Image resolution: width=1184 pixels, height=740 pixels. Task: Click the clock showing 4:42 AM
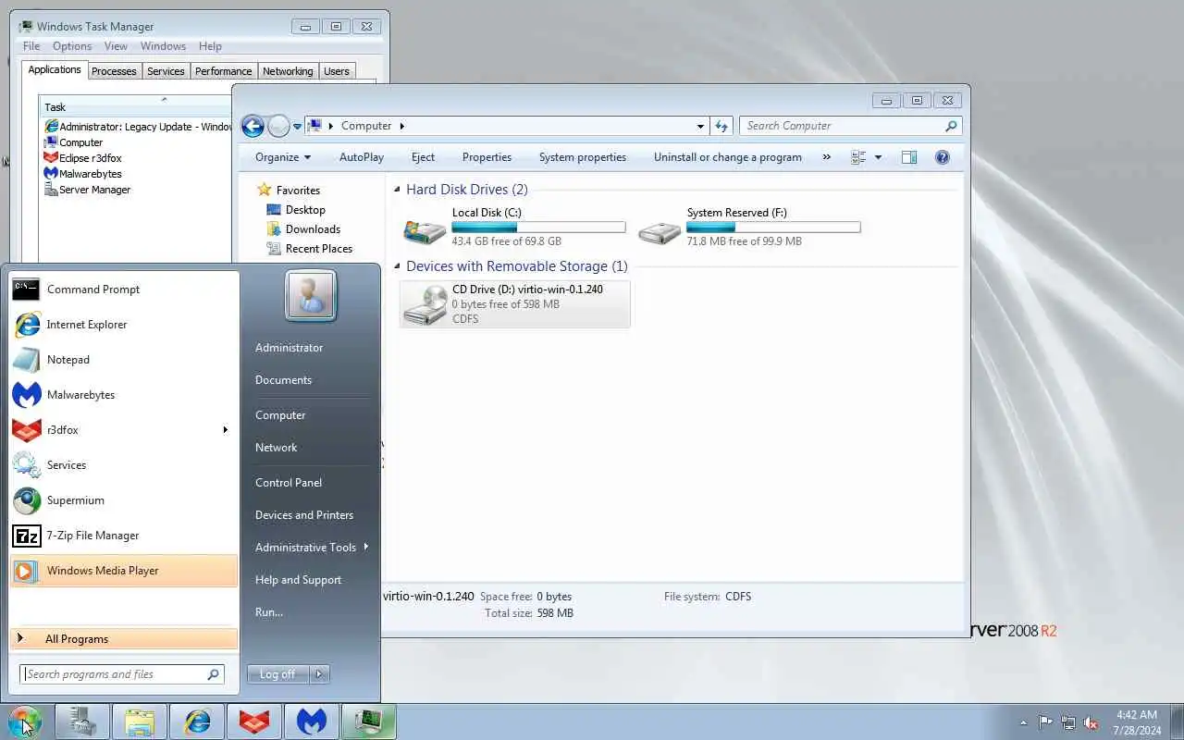tap(1137, 715)
